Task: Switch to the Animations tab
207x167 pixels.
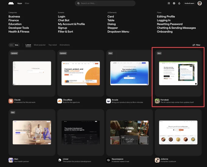Action: [x=65, y=45]
